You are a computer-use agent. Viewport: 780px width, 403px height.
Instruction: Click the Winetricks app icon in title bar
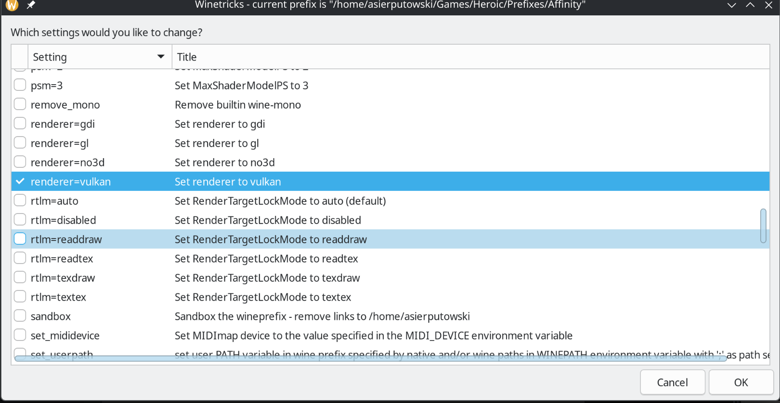(12, 5)
